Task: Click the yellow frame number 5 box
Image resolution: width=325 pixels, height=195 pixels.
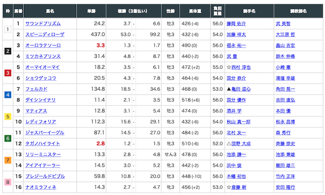Action: click(8, 116)
